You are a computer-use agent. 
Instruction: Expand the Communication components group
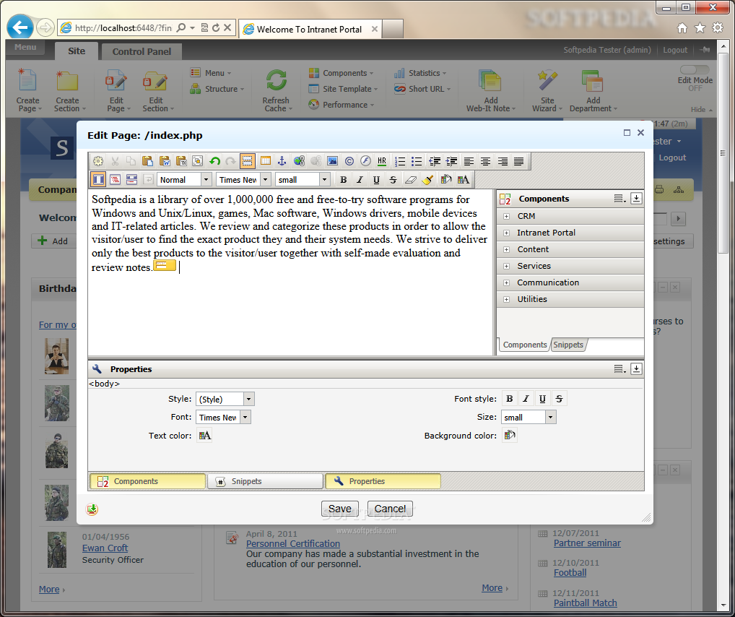pyautogui.click(x=506, y=283)
